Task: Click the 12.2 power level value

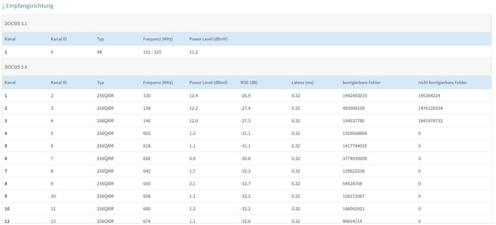Action: point(194,108)
